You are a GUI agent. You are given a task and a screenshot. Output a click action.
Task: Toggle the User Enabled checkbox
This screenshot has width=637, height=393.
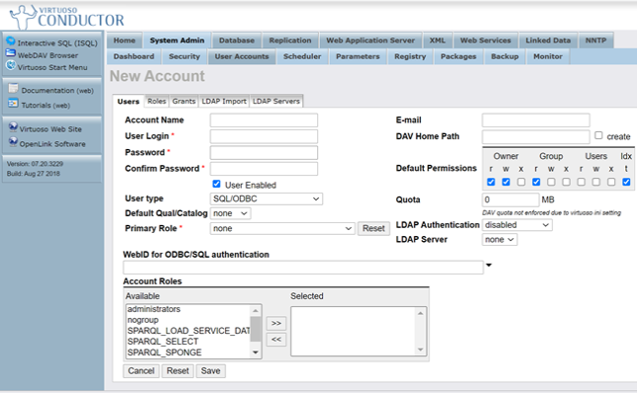click(216, 185)
